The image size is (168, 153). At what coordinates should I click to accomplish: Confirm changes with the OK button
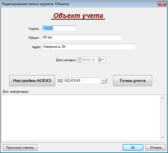pyautogui.click(x=133, y=148)
